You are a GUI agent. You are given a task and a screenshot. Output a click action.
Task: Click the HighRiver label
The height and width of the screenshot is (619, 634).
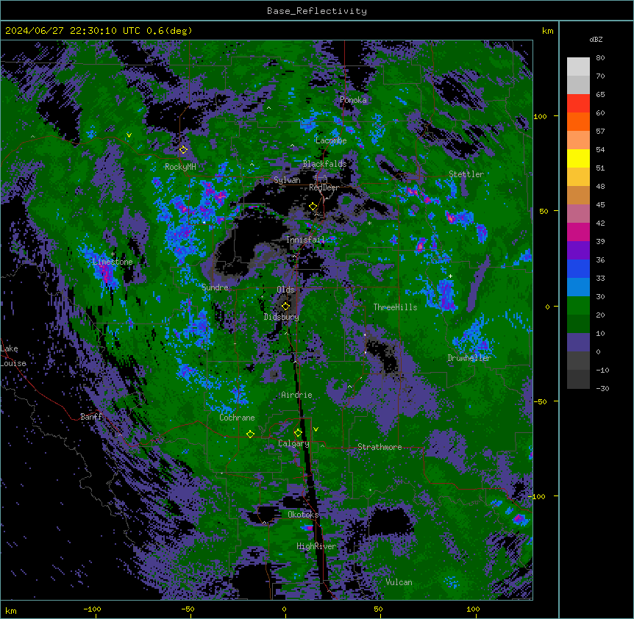pyautogui.click(x=316, y=546)
